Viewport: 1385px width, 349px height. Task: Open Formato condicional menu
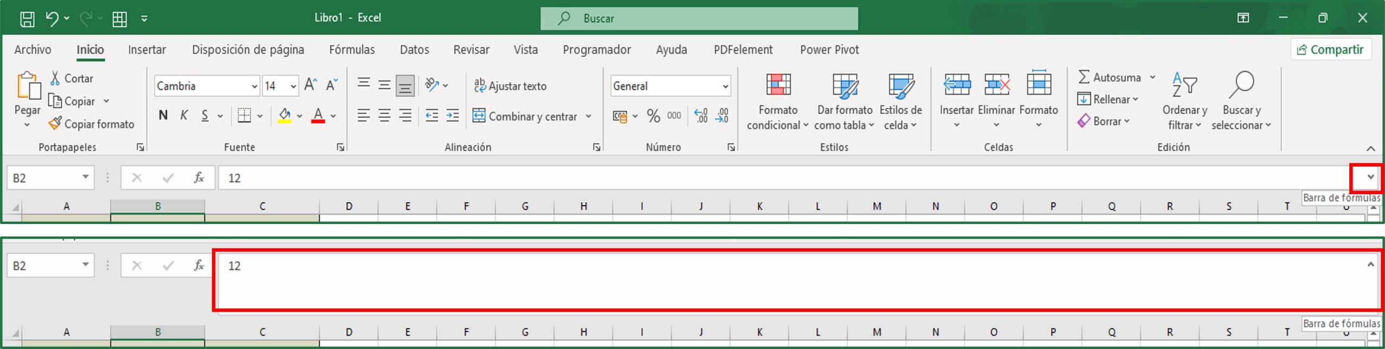778,102
